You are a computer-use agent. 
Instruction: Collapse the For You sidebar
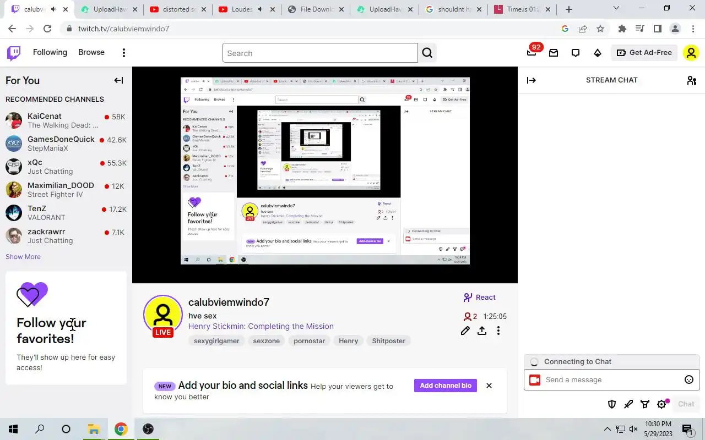(x=118, y=80)
